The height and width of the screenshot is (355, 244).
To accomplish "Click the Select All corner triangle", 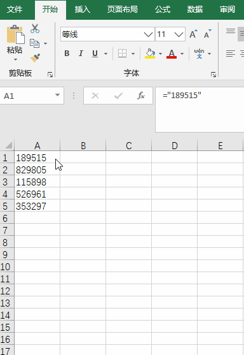I will click(8, 145).
